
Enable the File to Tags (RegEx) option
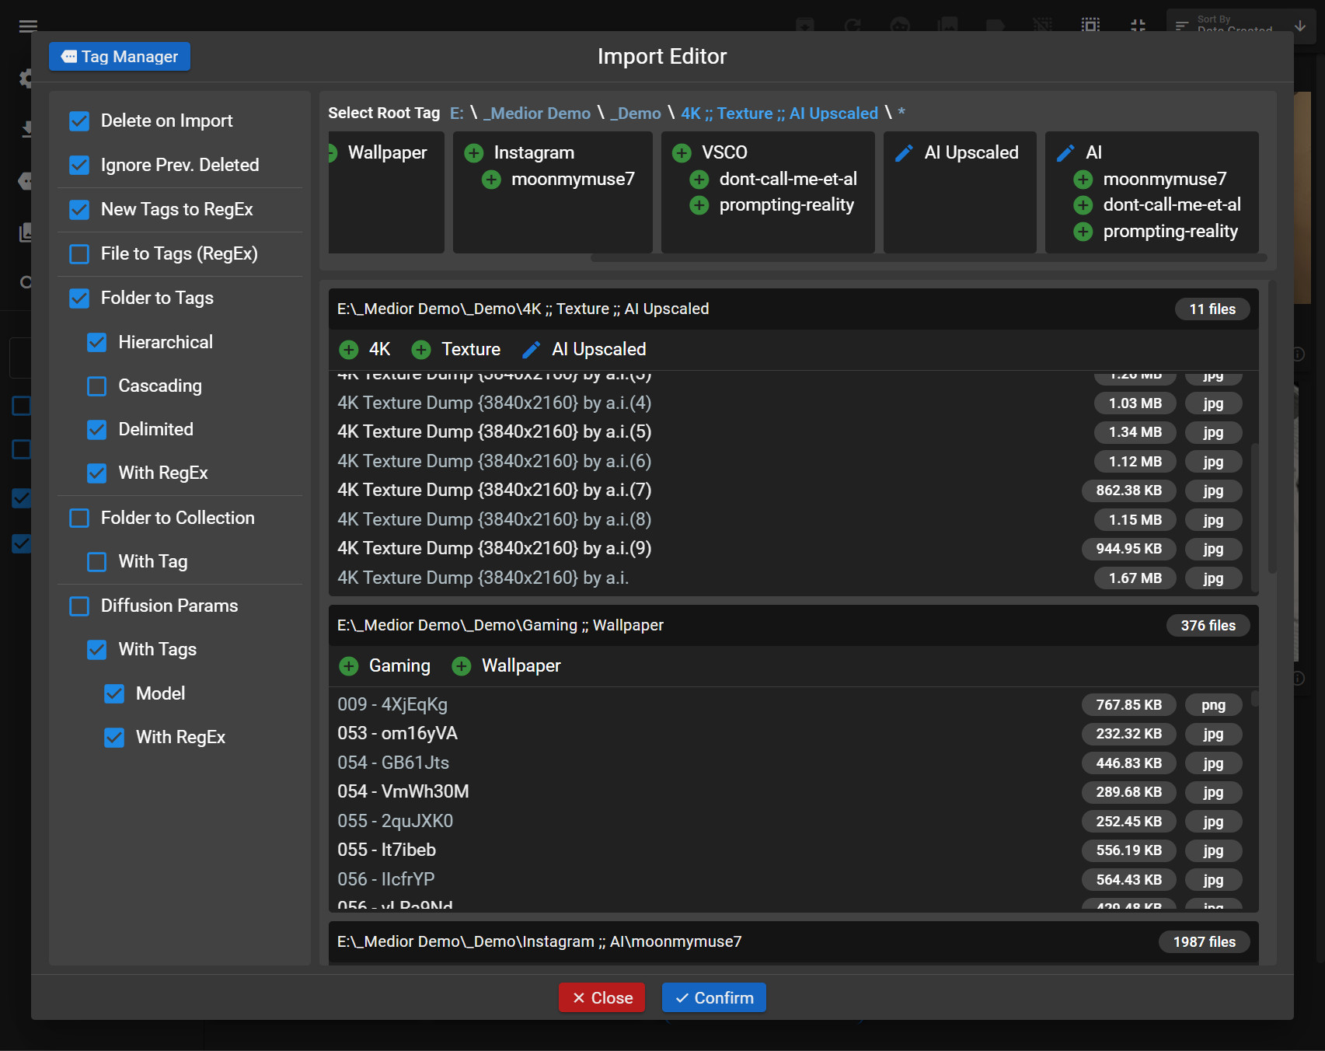point(79,254)
